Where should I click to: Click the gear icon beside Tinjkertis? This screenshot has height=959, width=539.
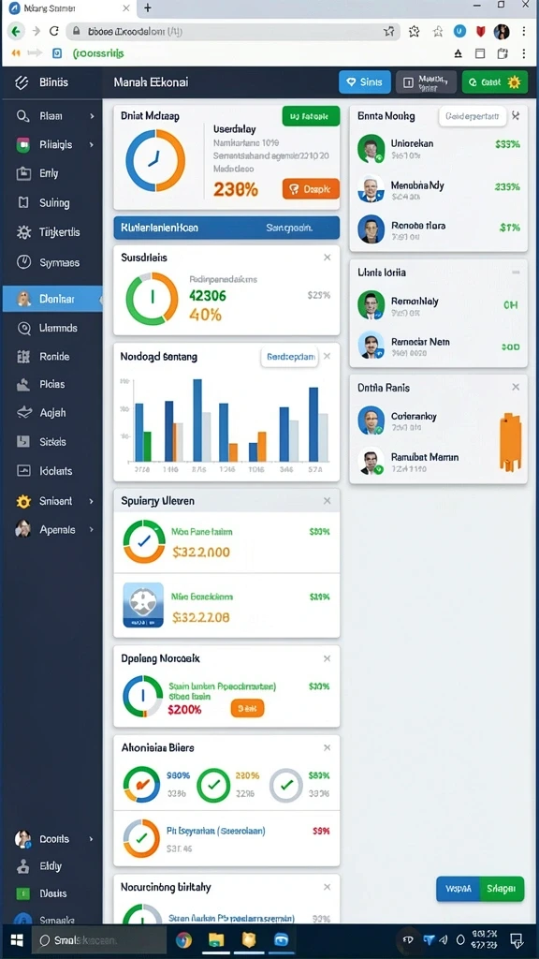[23, 232]
